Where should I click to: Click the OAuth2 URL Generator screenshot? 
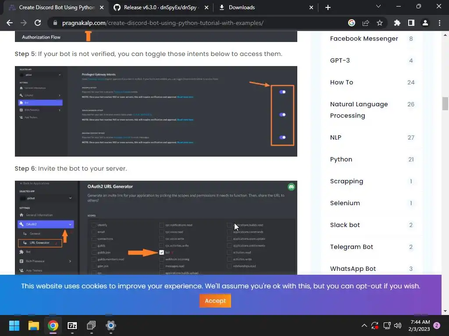pos(156,227)
